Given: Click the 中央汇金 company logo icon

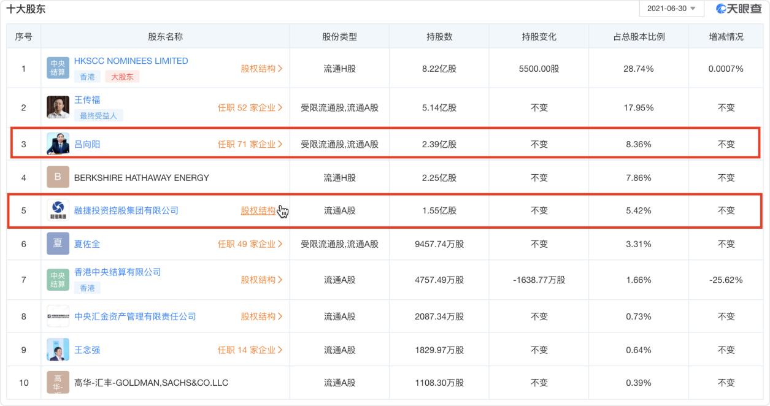Looking at the screenshot, I should coord(57,316).
